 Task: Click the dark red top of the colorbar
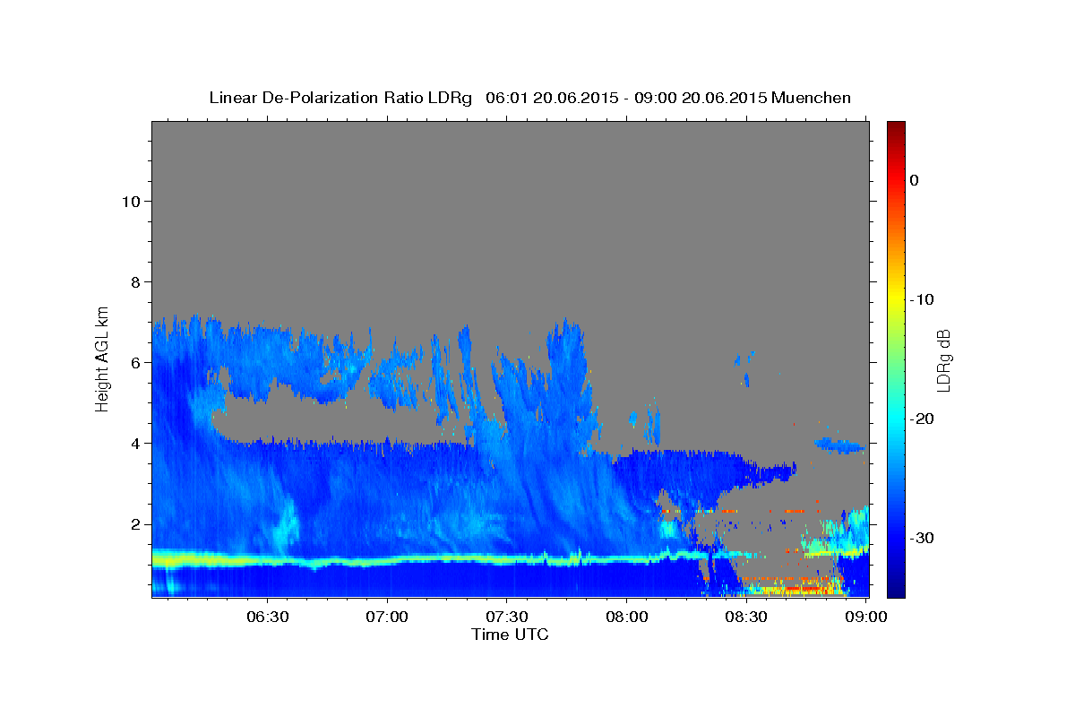pos(896,127)
